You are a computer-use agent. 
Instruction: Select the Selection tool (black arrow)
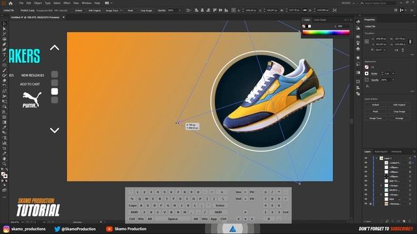5,24
